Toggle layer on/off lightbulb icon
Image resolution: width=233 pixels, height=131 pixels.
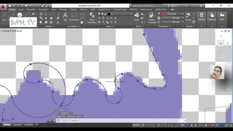click(x=99, y=14)
